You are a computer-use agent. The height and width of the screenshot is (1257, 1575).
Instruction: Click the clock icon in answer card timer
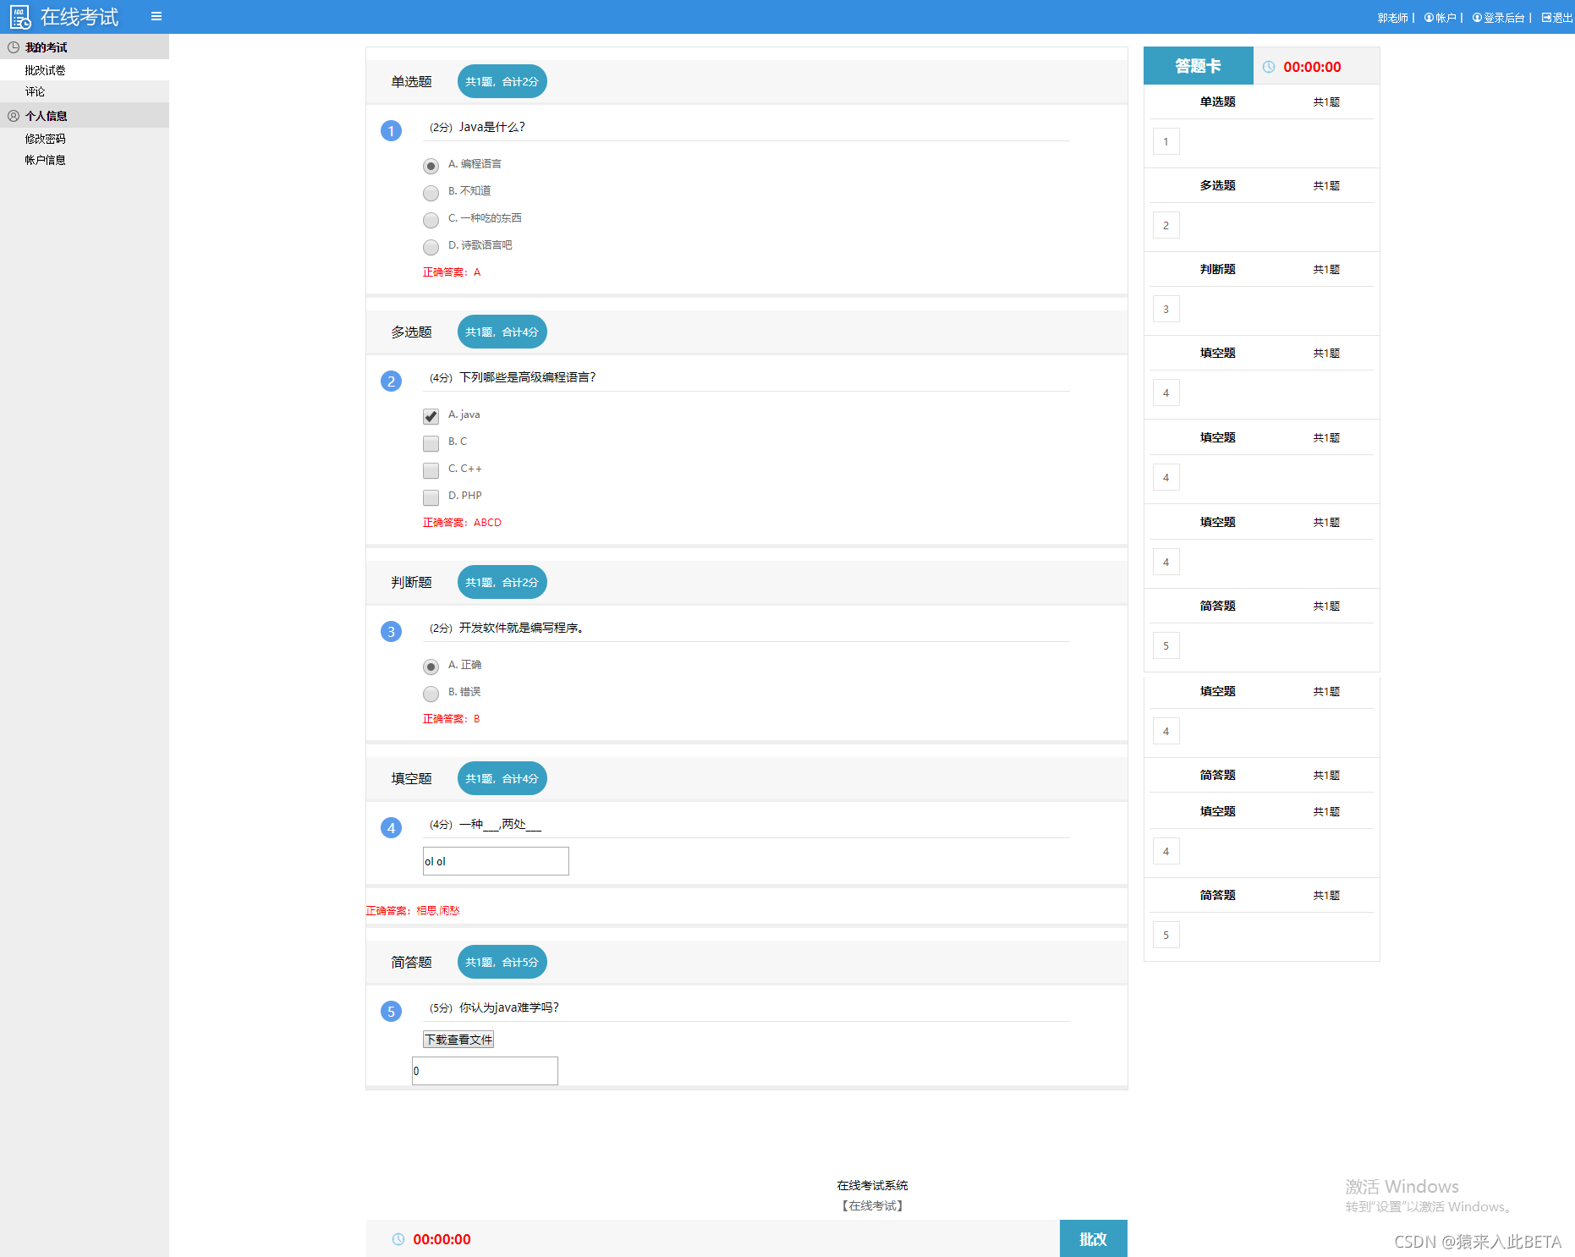tap(1269, 67)
